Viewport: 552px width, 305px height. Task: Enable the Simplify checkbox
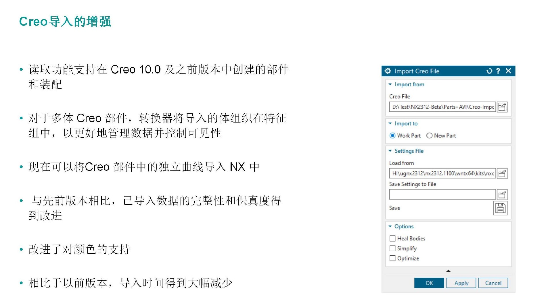click(392, 248)
